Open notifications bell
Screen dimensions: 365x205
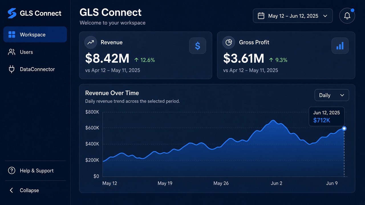347,16
